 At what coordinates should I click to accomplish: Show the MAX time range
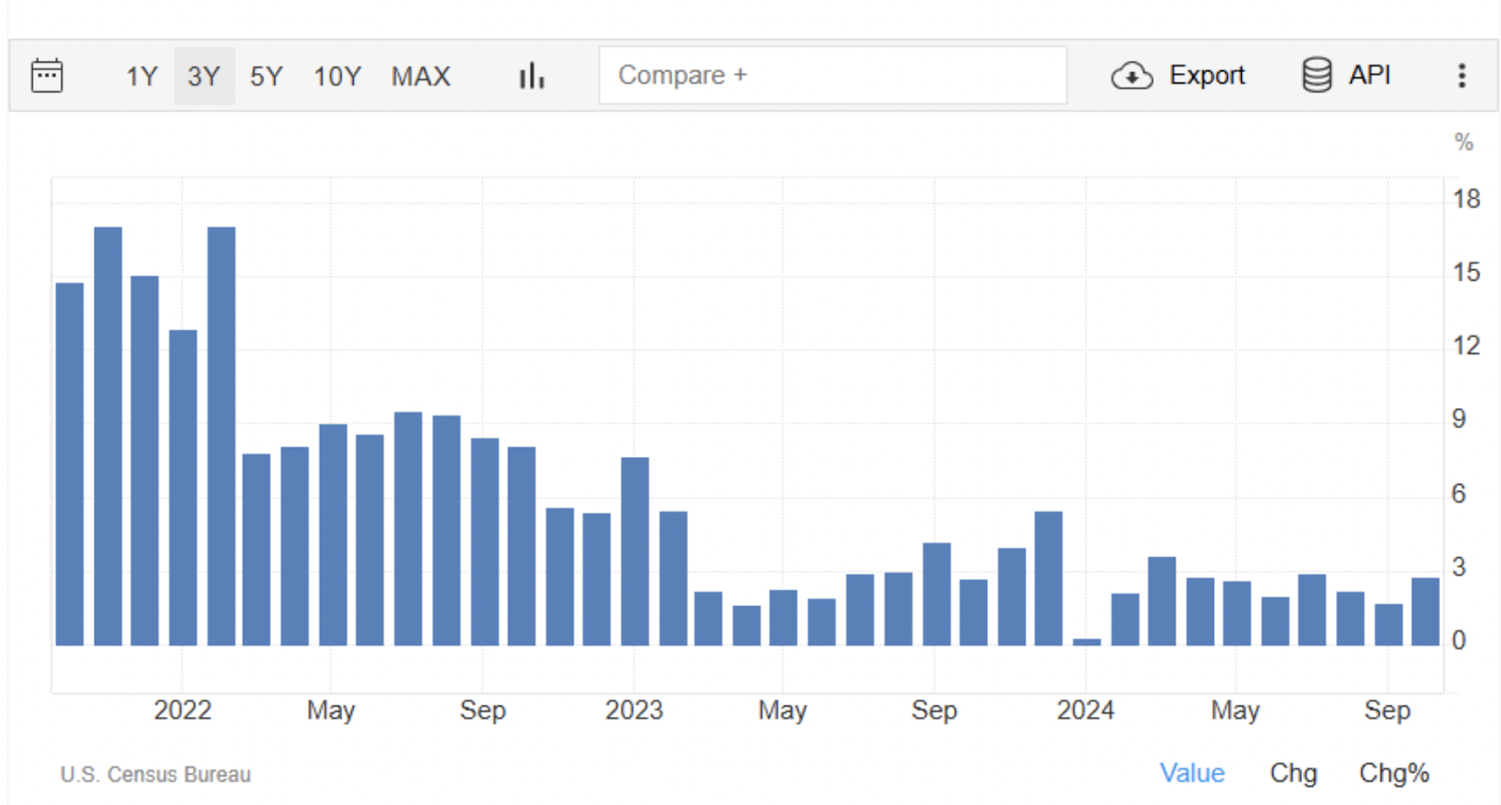[420, 76]
